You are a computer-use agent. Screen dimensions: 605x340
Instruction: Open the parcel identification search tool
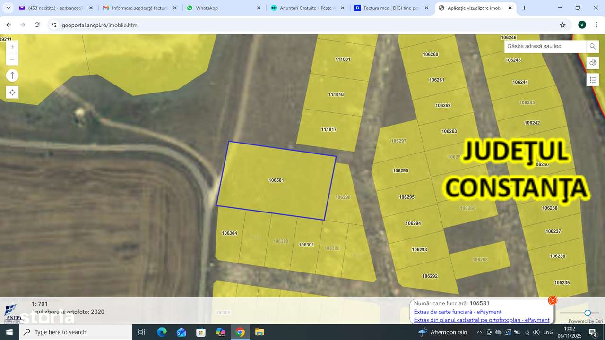point(593,63)
